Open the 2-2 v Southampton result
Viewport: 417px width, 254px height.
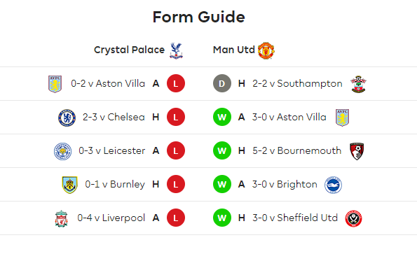point(297,83)
